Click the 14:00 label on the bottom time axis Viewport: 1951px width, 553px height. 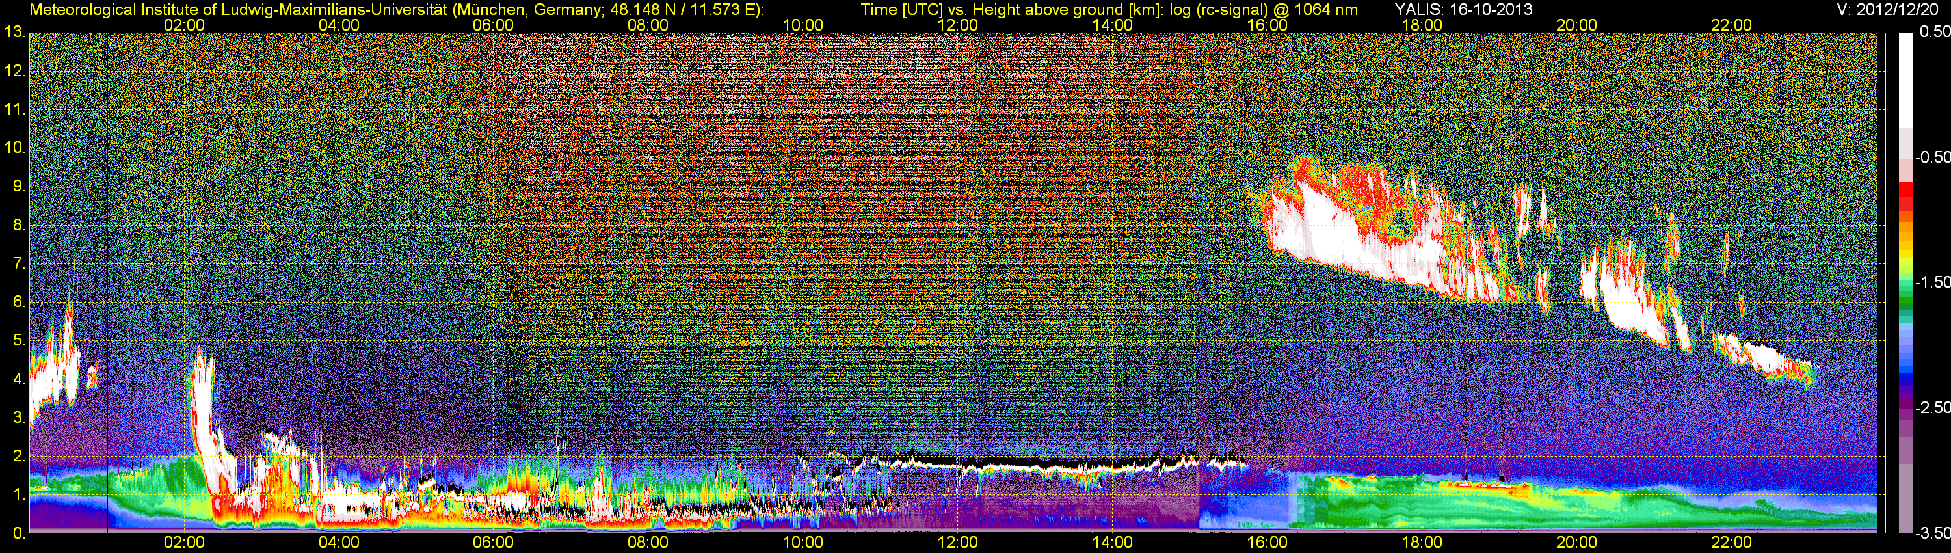pos(1113,543)
